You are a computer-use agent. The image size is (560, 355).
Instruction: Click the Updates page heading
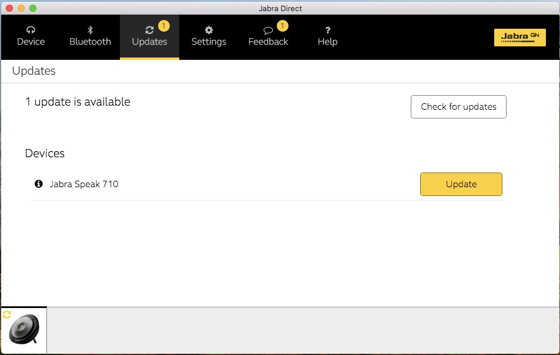click(34, 70)
